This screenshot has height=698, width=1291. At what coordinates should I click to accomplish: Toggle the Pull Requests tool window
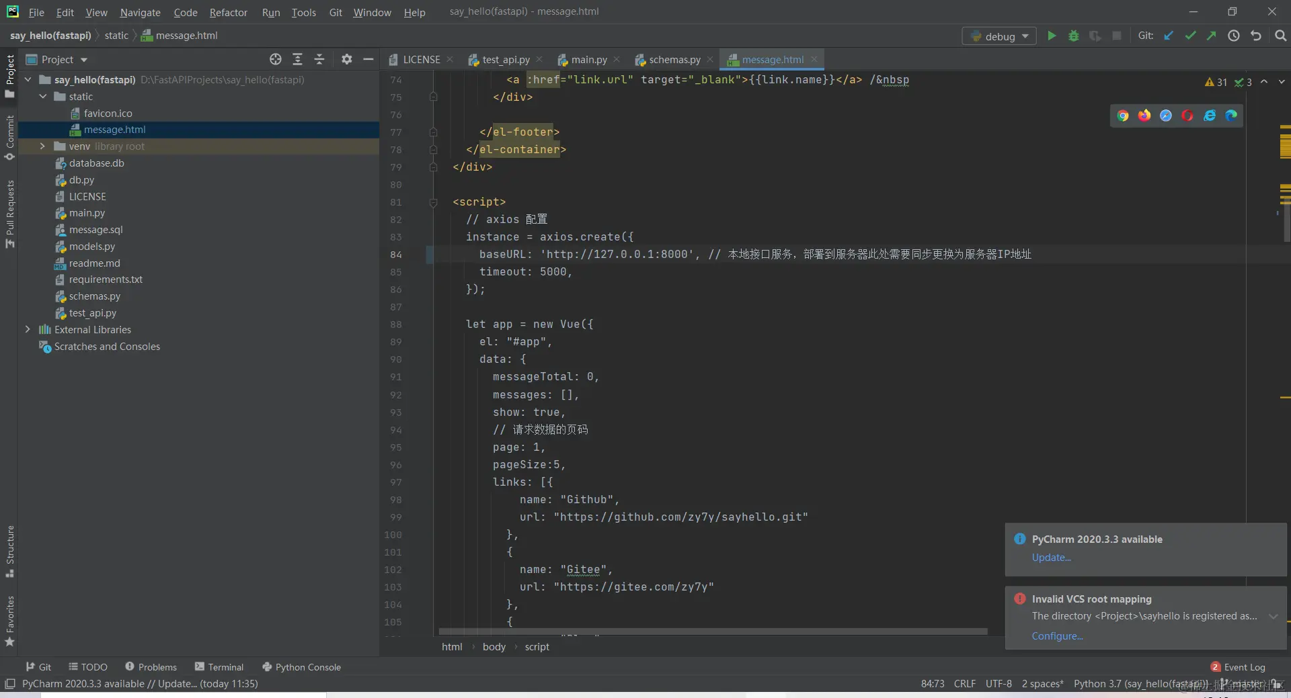click(9, 214)
